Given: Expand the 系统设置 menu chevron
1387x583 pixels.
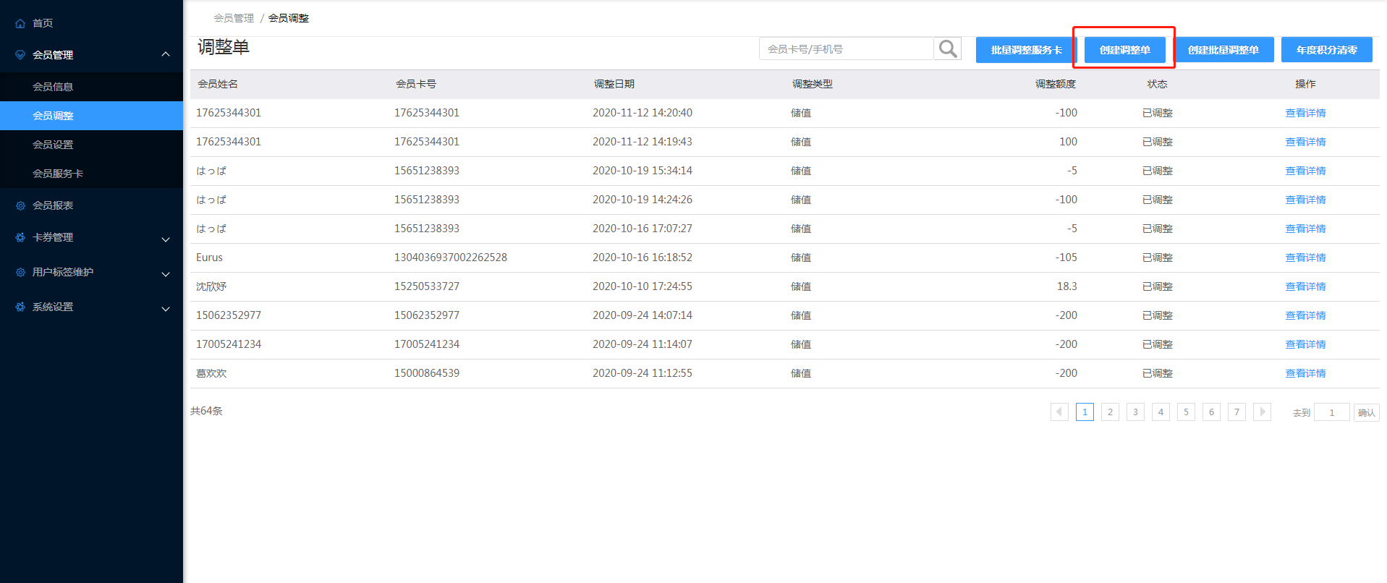Looking at the screenshot, I should pyautogui.click(x=166, y=308).
